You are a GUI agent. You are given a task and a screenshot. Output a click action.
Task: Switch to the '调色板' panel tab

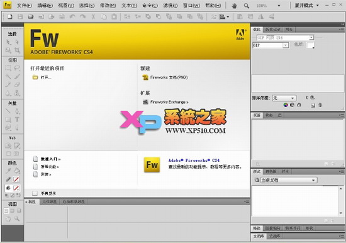pyautogui.click(x=271, y=171)
